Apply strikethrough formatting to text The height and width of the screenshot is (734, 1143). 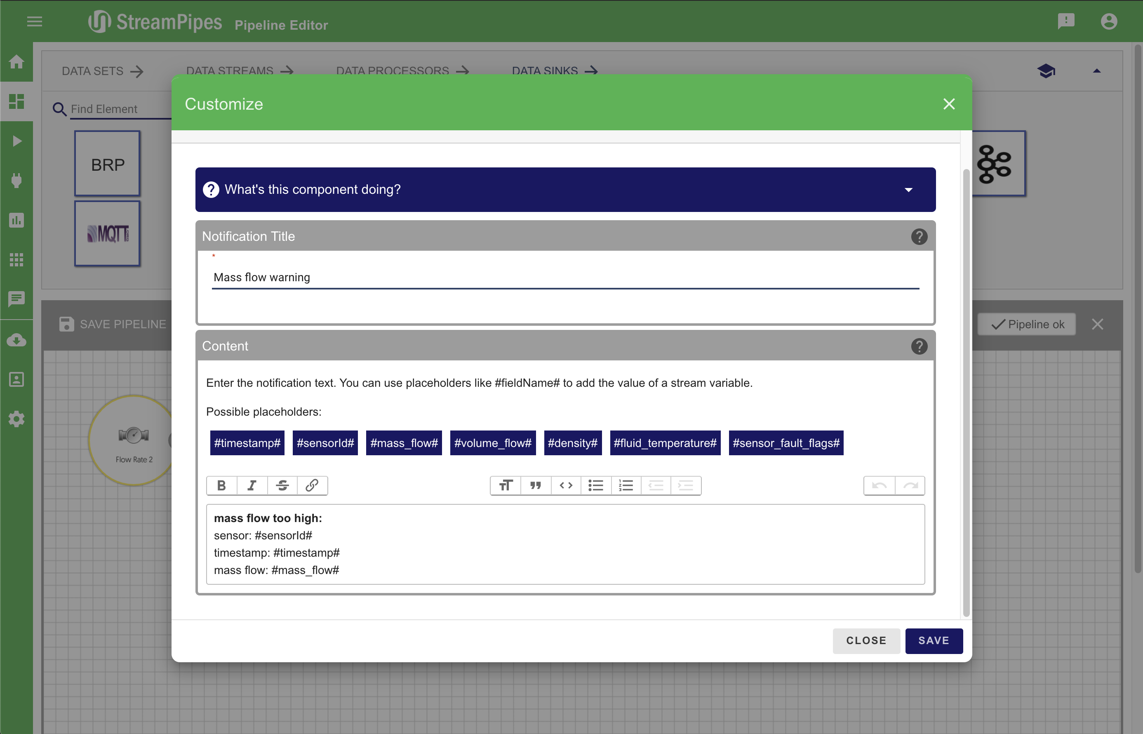point(282,485)
